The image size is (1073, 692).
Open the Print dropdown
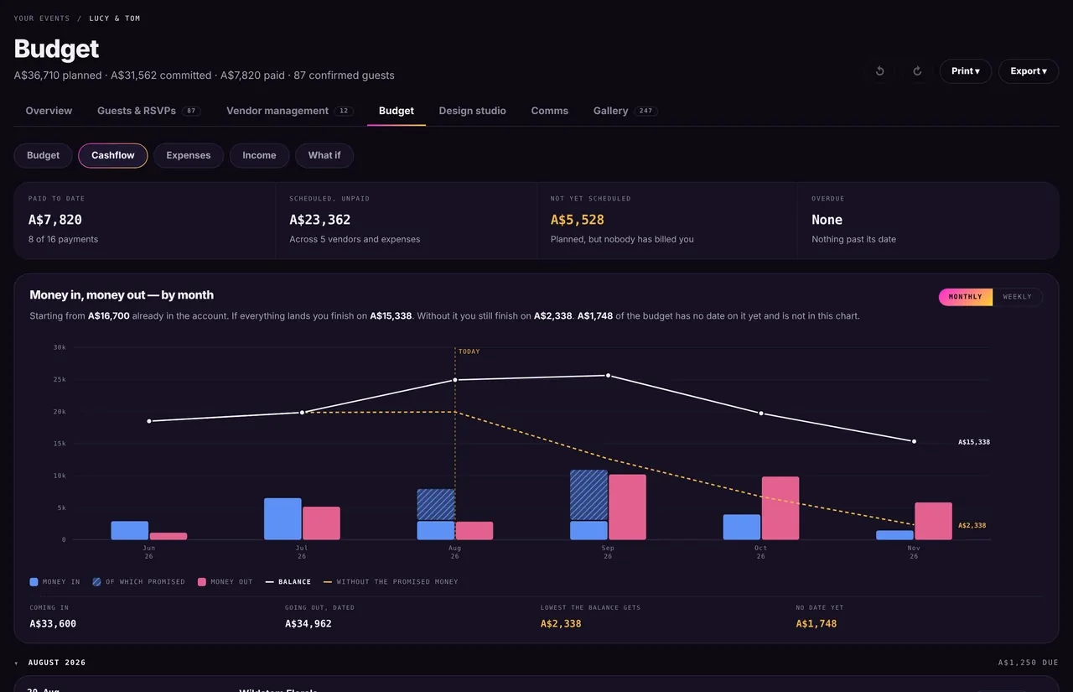(966, 71)
